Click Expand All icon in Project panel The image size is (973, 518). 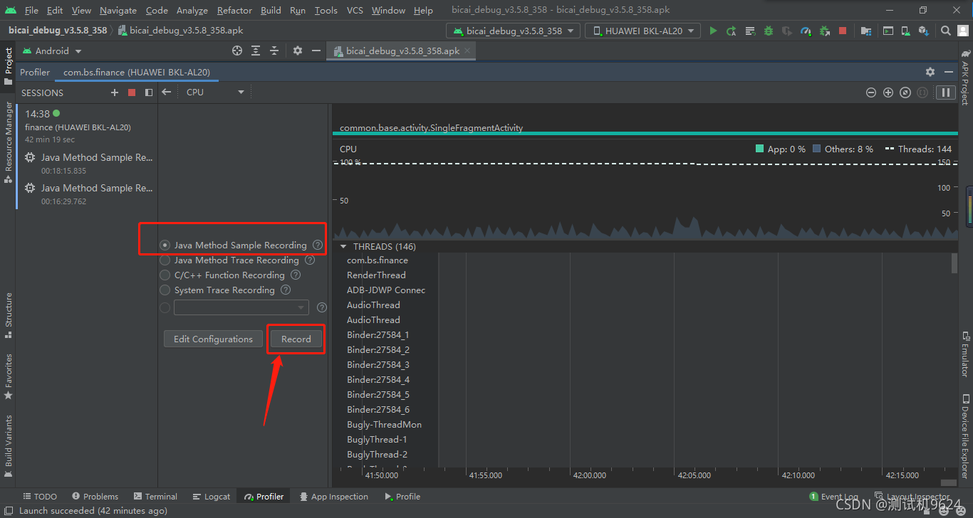256,51
